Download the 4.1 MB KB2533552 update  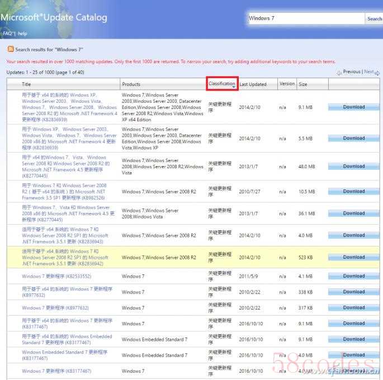click(x=354, y=276)
